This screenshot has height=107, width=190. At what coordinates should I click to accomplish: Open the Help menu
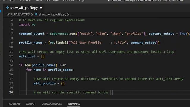click(81, 1)
